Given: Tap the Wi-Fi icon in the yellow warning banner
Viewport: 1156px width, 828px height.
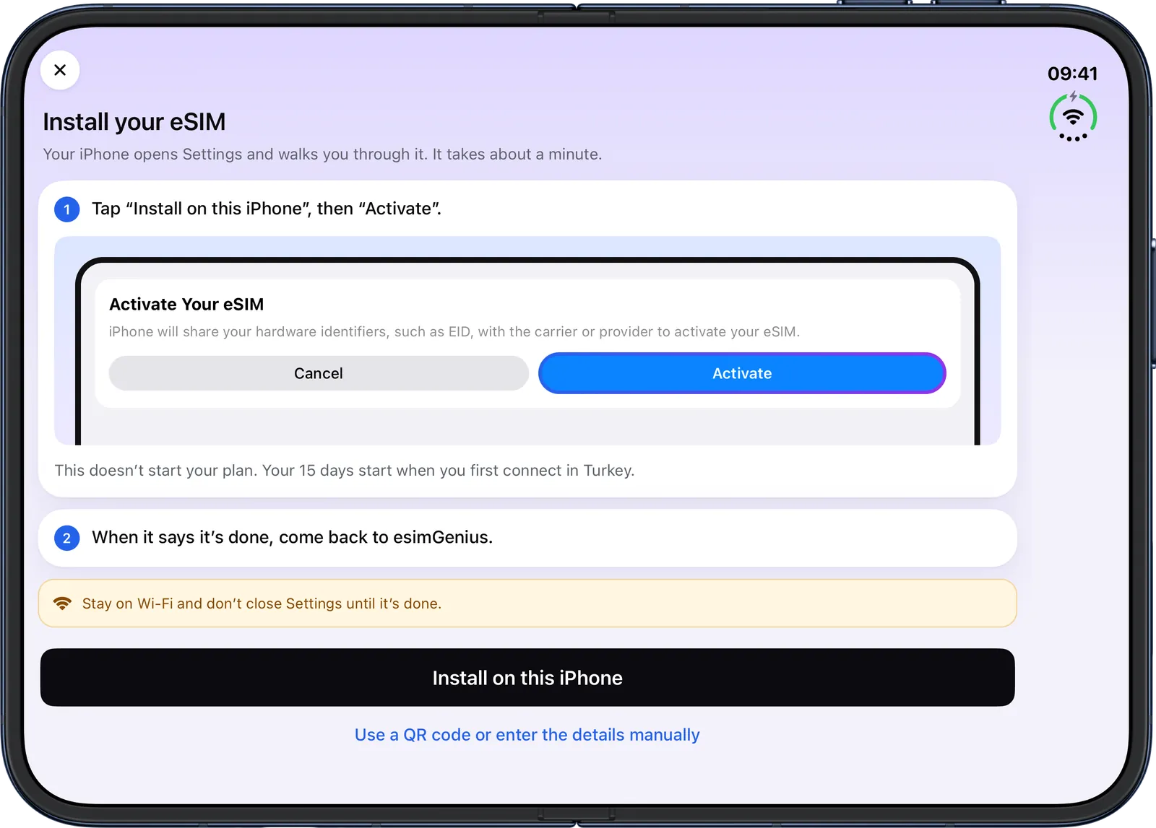Looking at the screenshot, I should pyautogui.click(x=63, y=603).
